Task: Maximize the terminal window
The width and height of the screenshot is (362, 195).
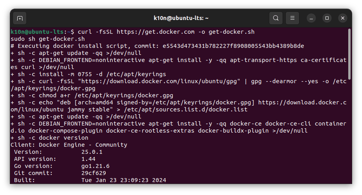Action: click(327, 18)
